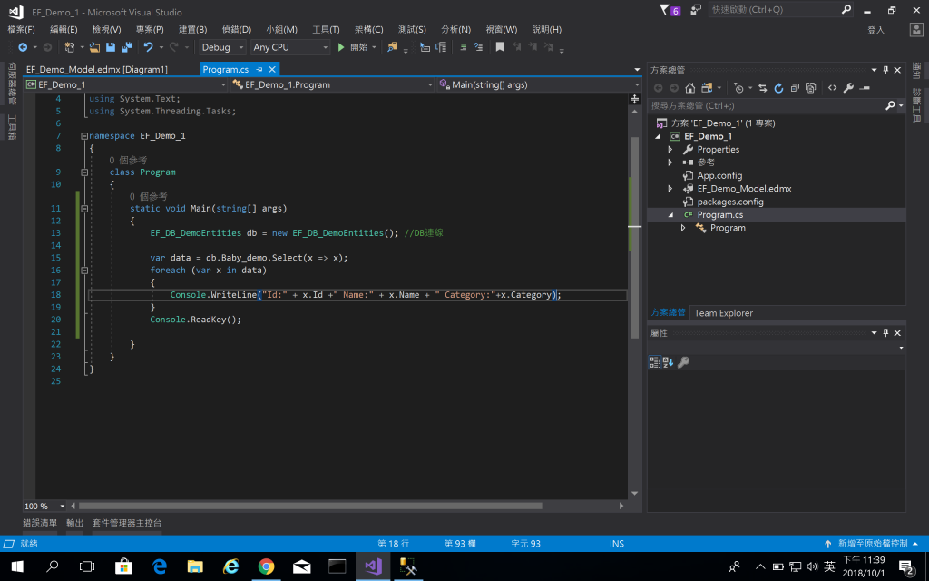The image size is (929, 581).
Task: Open Properties via the wrench icon in Solution Explorer
Action: (848, 88)
